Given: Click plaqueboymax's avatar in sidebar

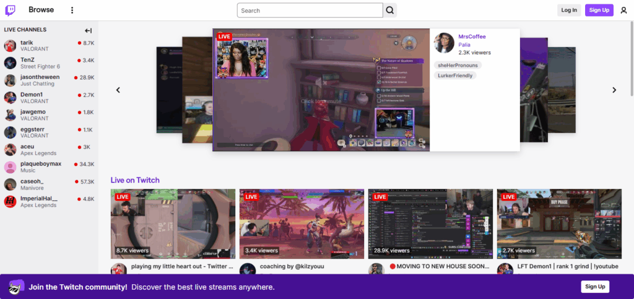Looking at the screenshot, I should click(x=10, y=167).
